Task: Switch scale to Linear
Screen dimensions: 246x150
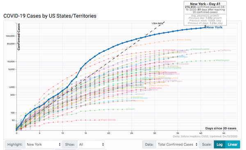Action: [232, 144]
